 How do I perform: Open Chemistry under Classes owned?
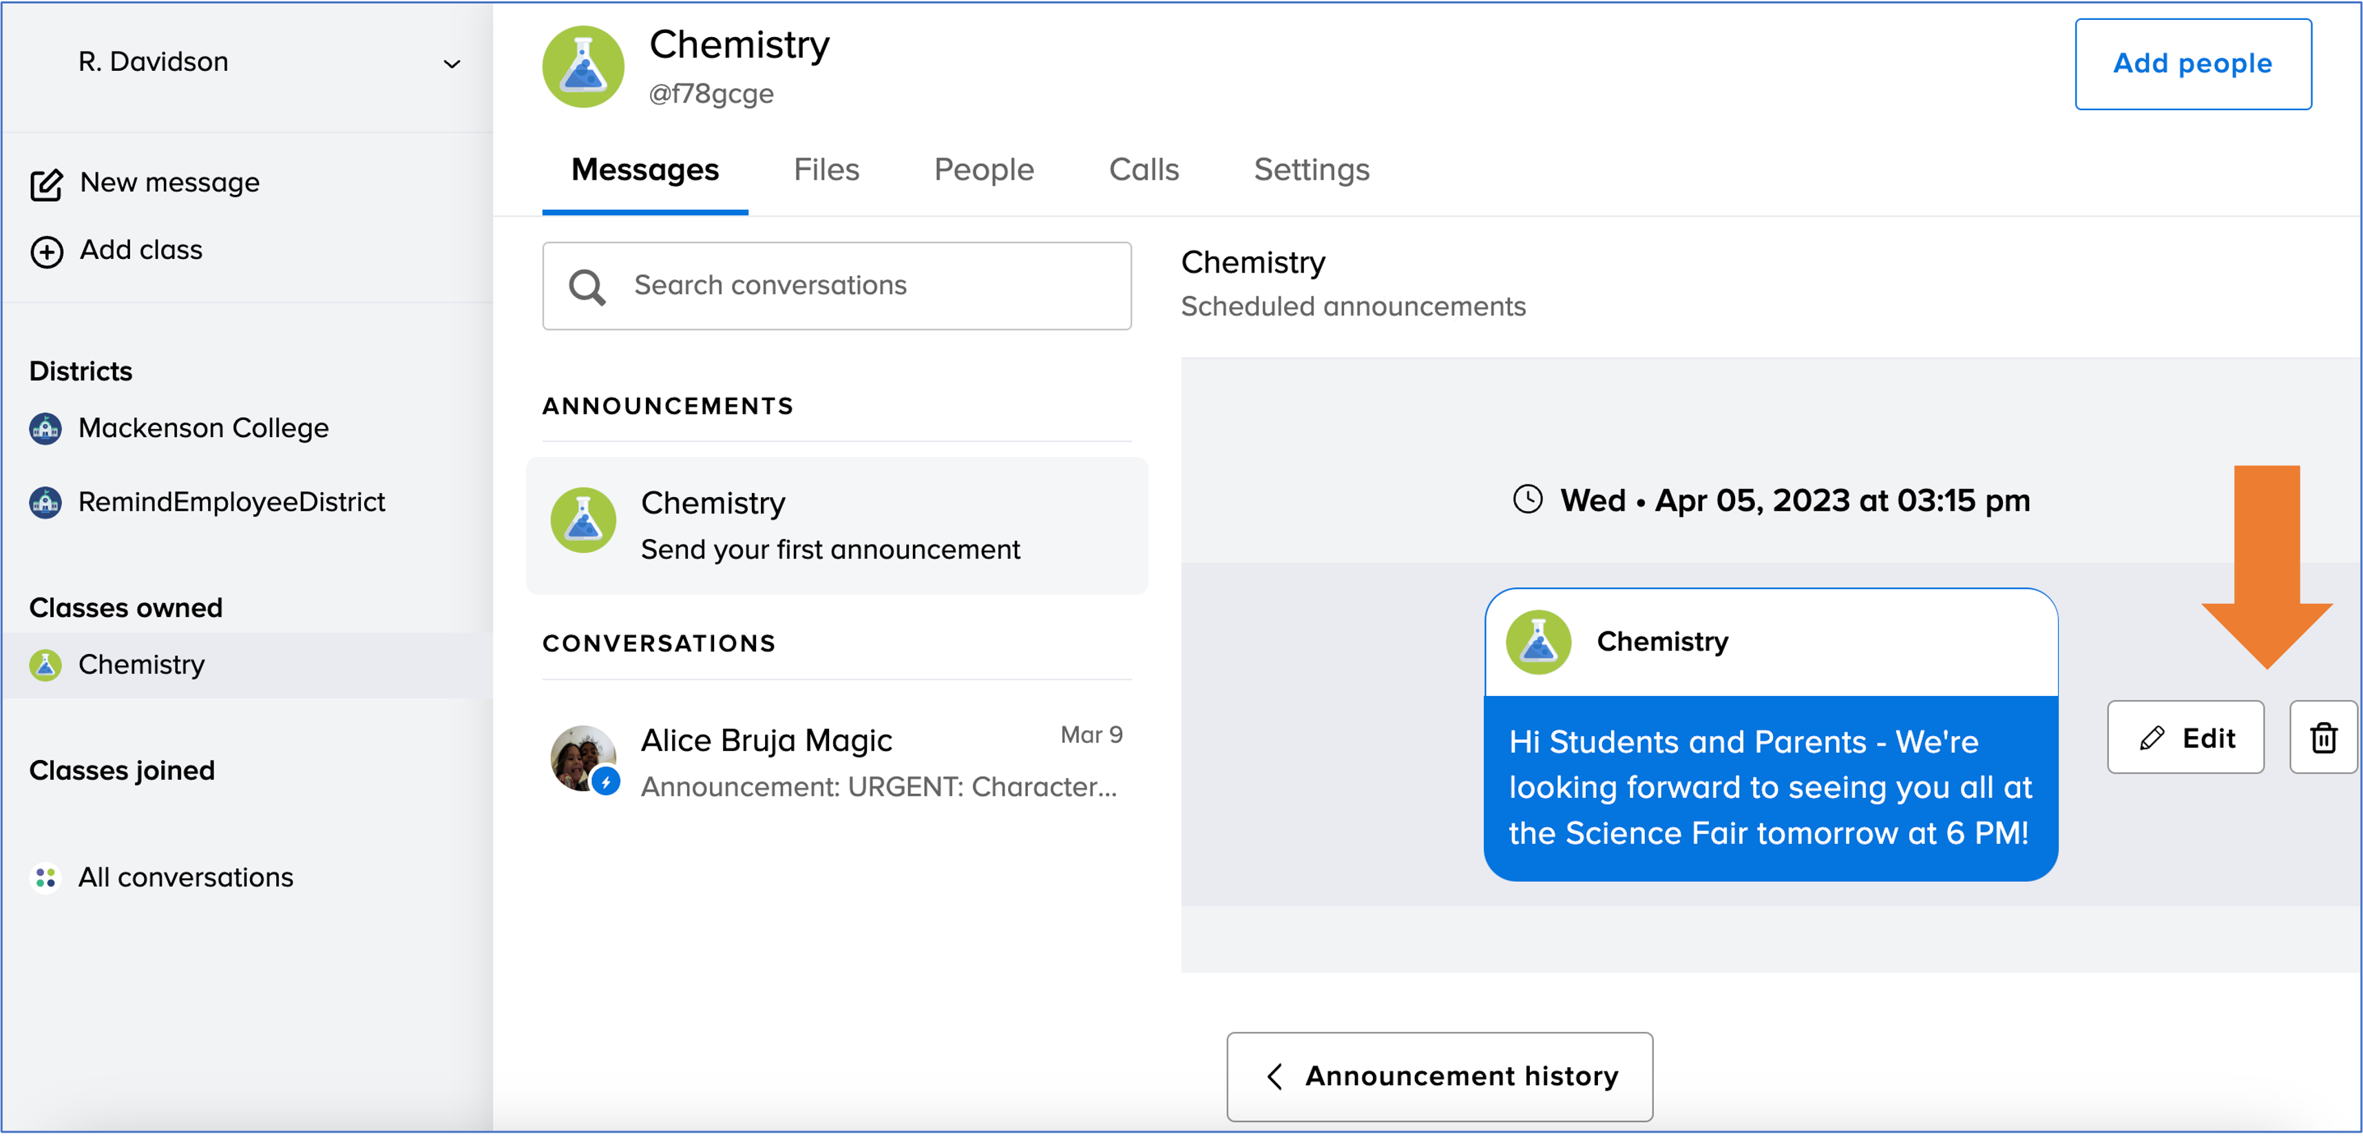click(x=141, y=664)
